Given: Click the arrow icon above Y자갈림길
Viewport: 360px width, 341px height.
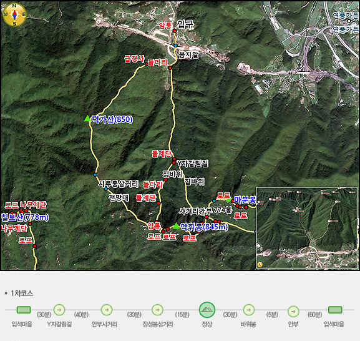Looking at the screenshot, I should click(59, 310).
